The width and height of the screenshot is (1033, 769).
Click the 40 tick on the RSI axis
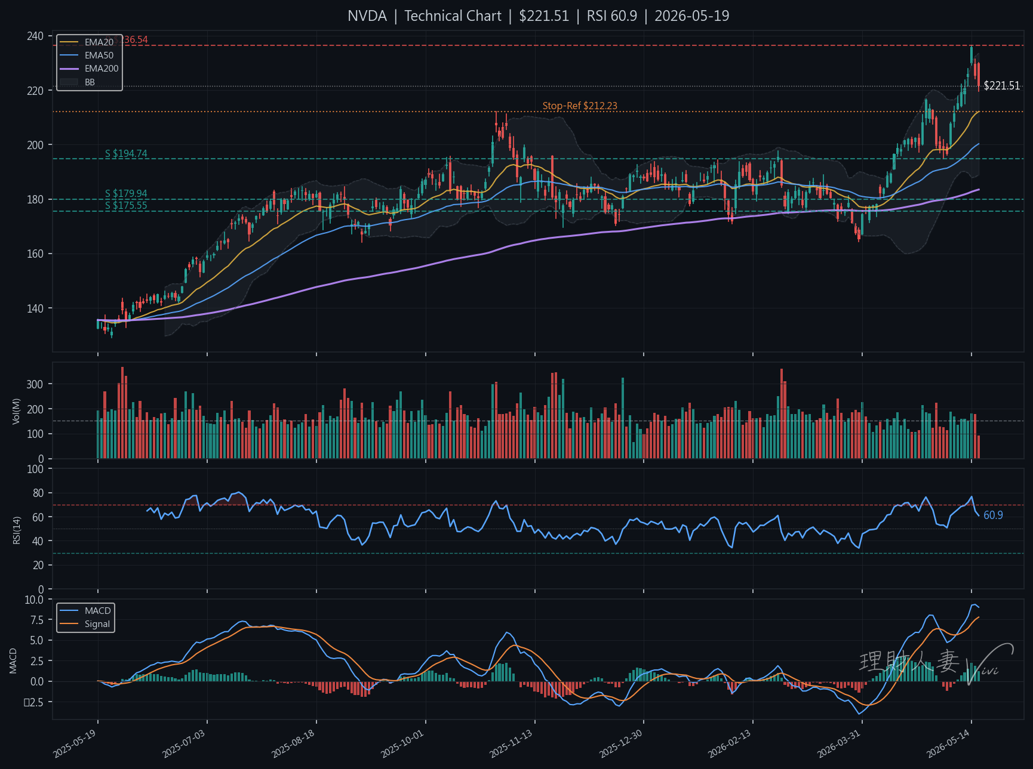point(38,541)
